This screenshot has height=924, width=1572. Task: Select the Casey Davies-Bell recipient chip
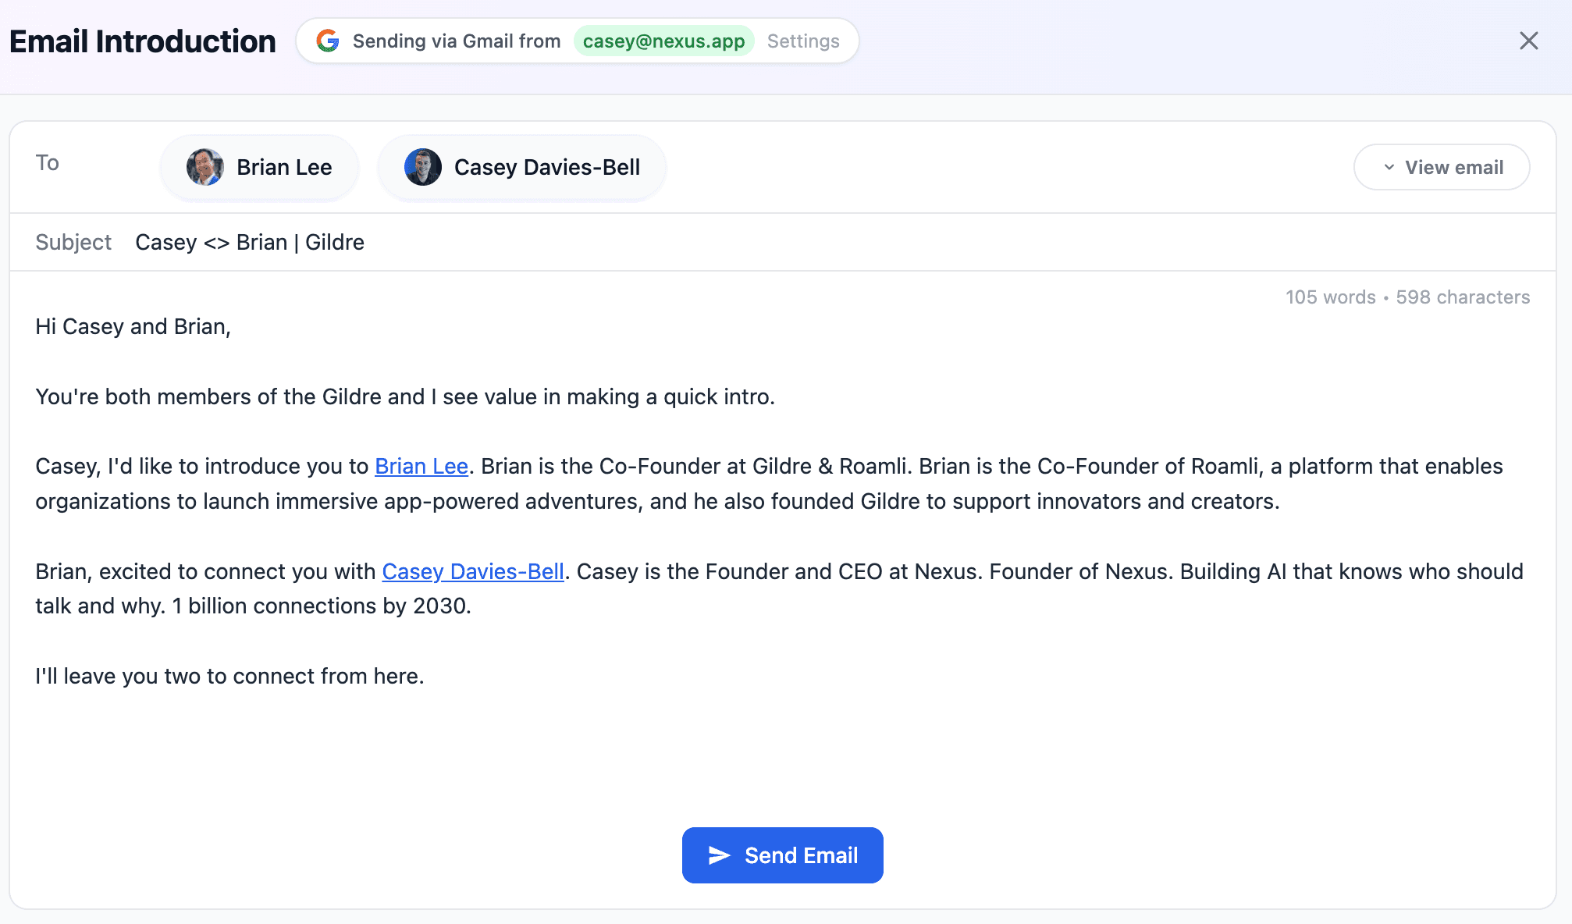[x=521, y=167]
